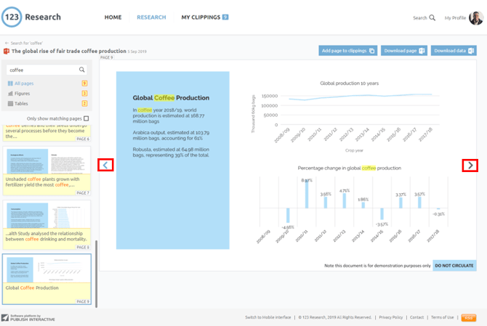
Task: Open the HOME menu item
Action: click(113, 17)
